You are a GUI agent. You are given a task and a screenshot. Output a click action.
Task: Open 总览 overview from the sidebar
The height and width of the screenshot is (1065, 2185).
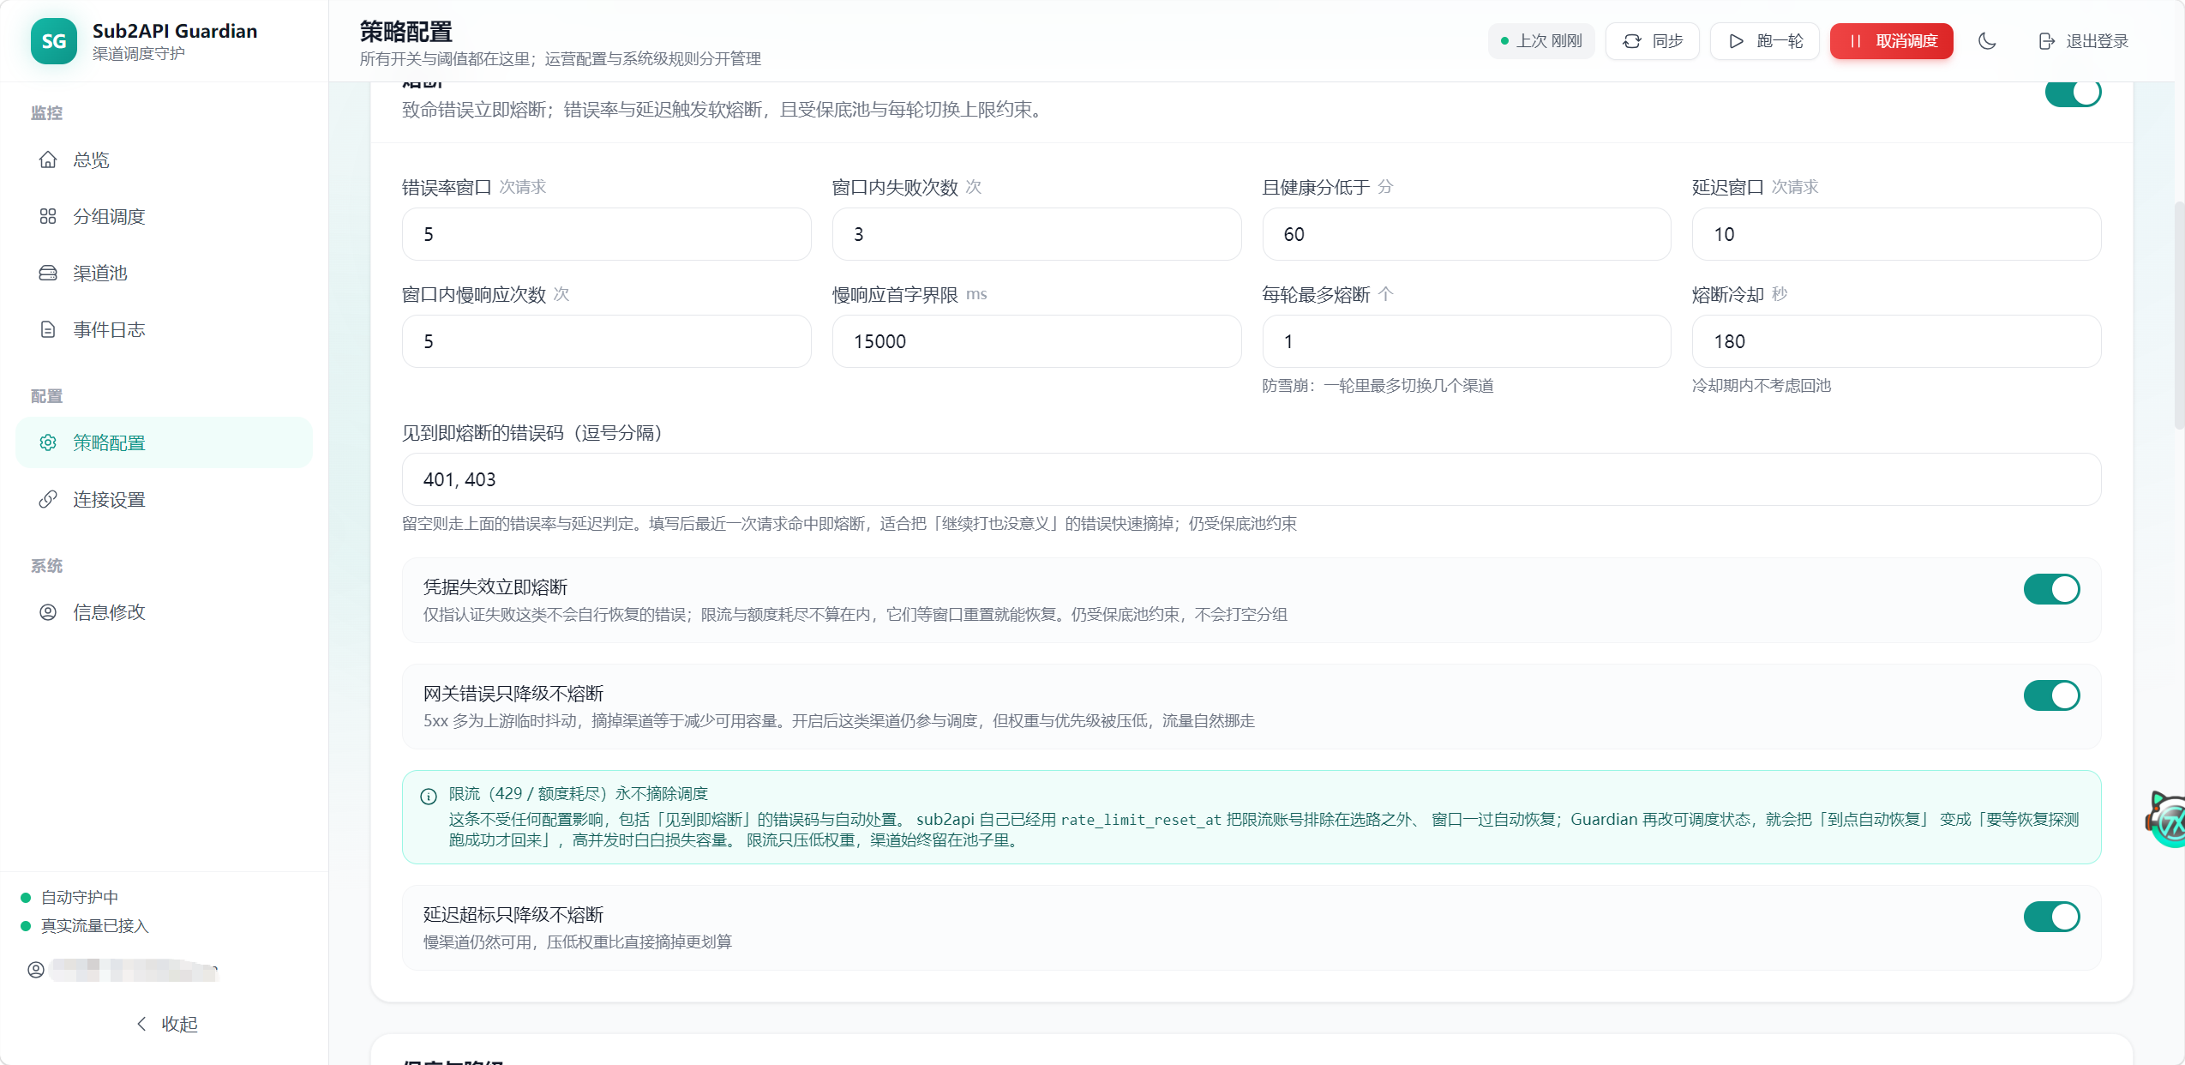point(164,160)
